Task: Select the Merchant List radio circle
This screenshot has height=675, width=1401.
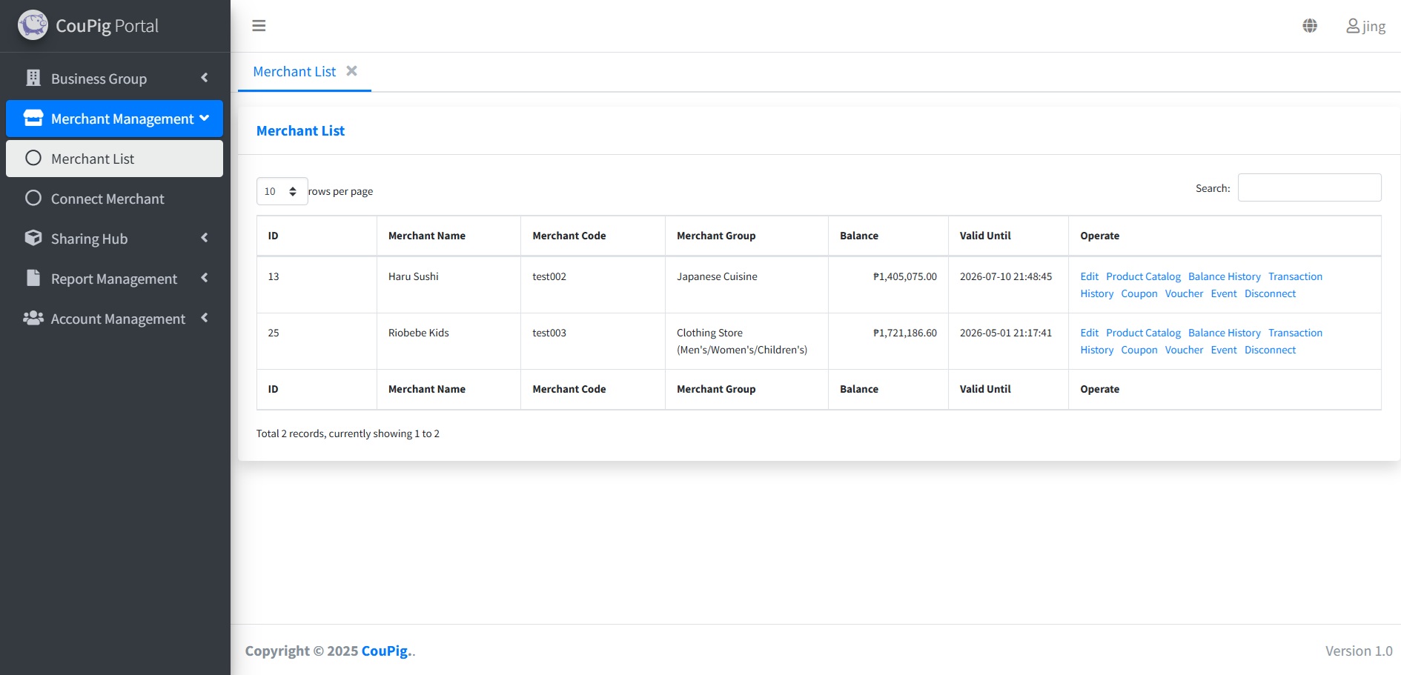Action: click(33, 158)
